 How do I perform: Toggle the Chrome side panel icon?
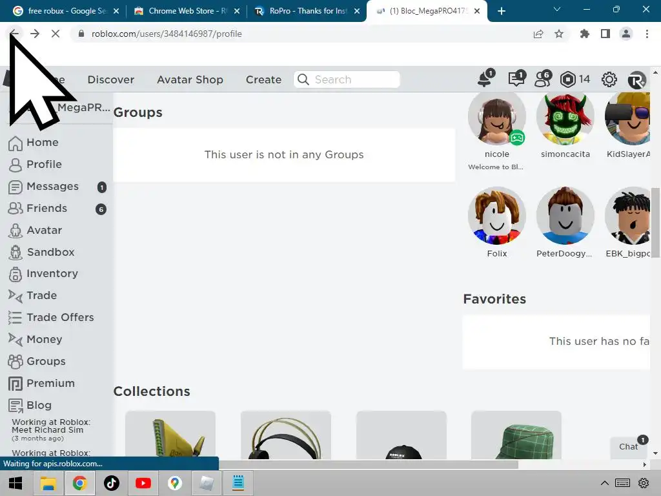click(605, 34)
